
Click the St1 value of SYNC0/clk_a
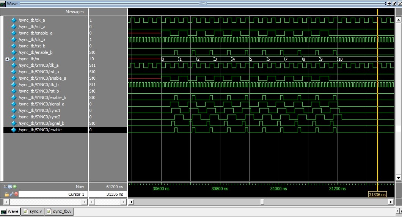tap(92, 65)
